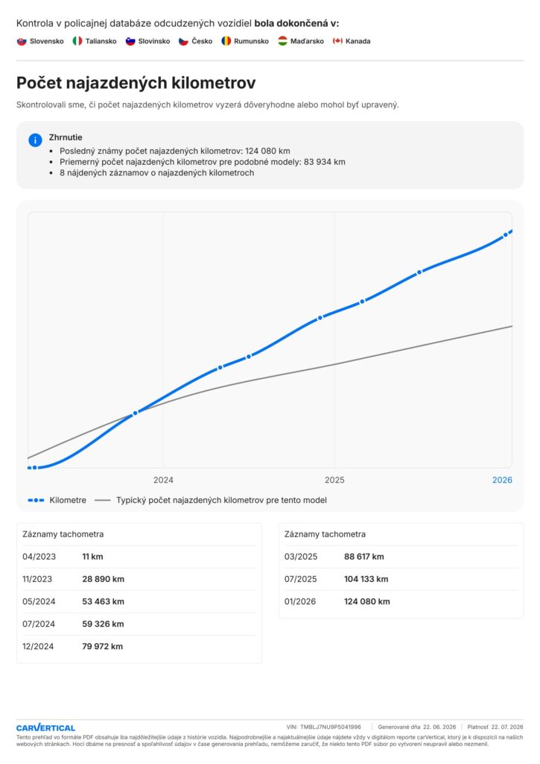This screenshot has height=764, width=540.
Task: Click the 04/2023 odometer record row
Action: 139,557
